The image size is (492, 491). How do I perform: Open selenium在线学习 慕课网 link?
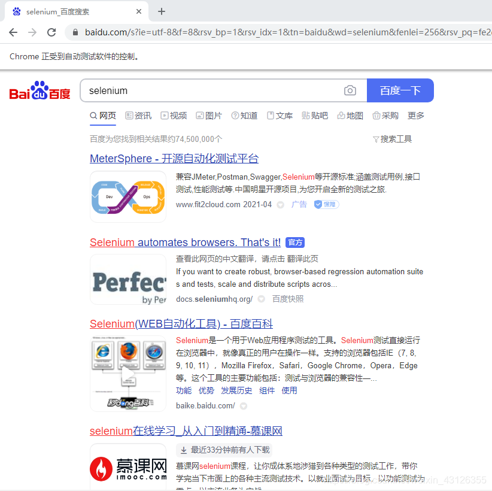186,431
